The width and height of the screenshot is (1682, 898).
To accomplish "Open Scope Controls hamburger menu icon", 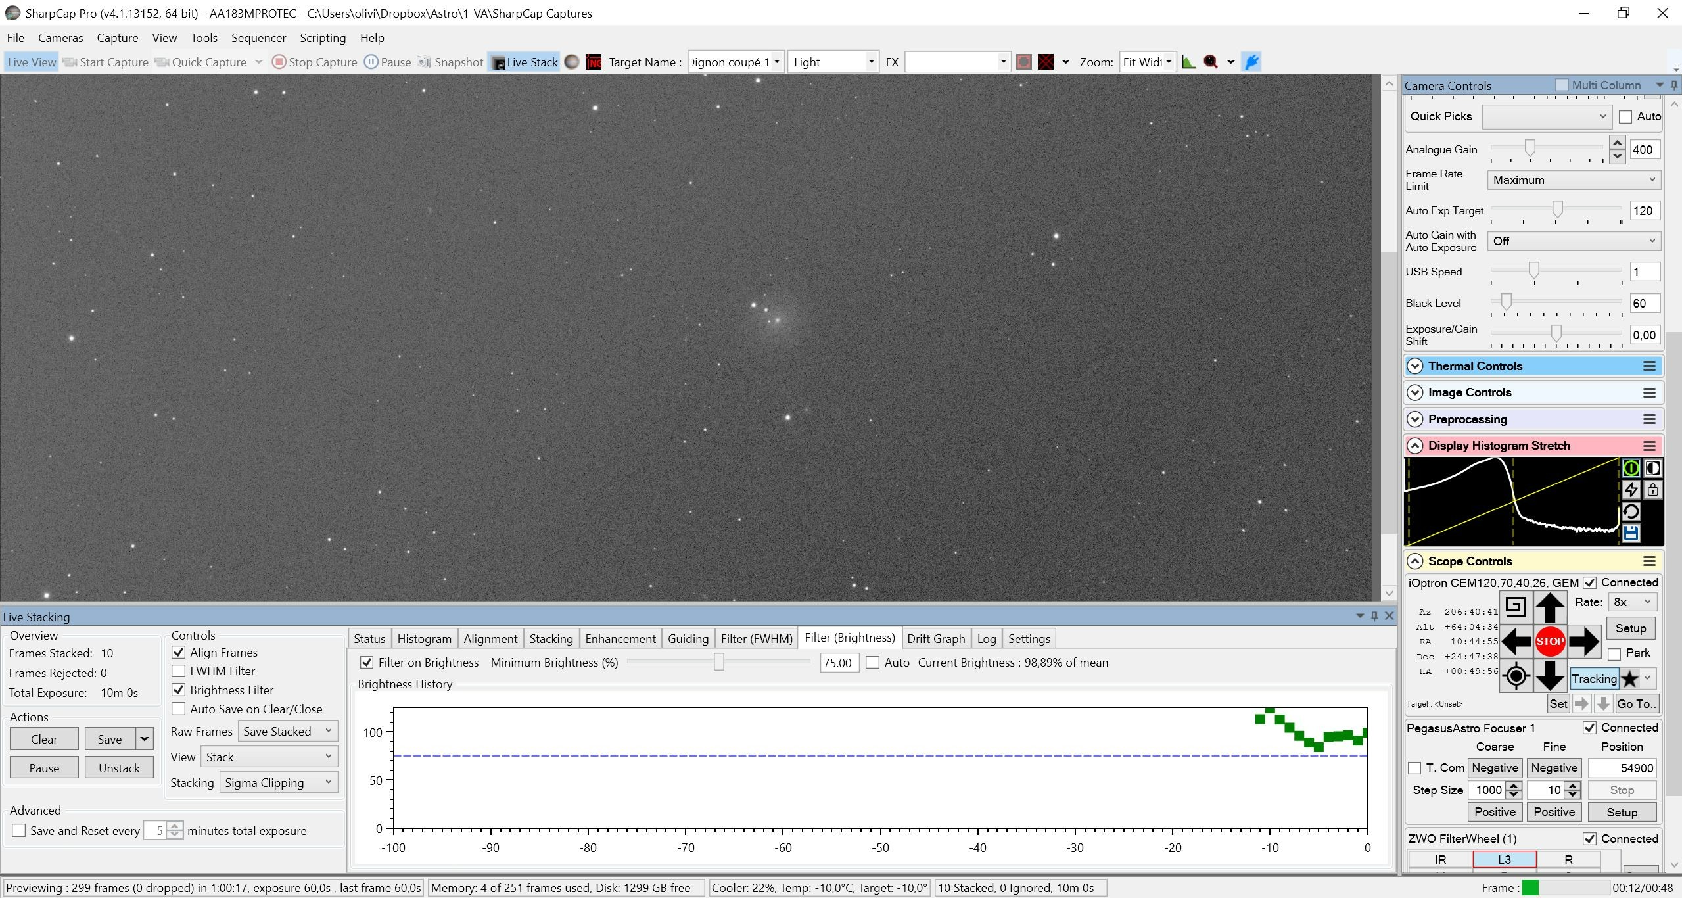I will [x=1649, y=561].
